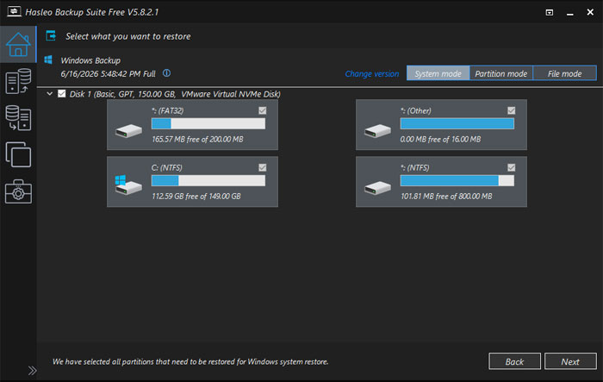Click the '*: (Other)' partition label
This screenshot has width=603, height=382.
(416, 111)
